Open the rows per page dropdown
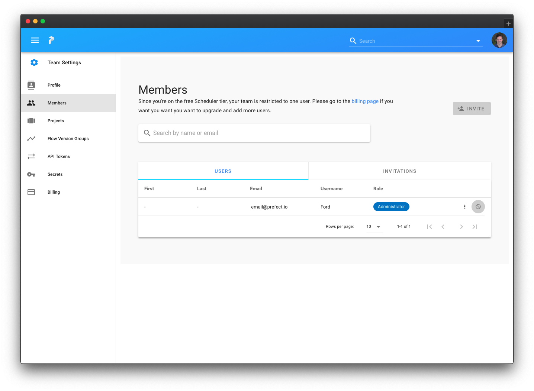 374,227
